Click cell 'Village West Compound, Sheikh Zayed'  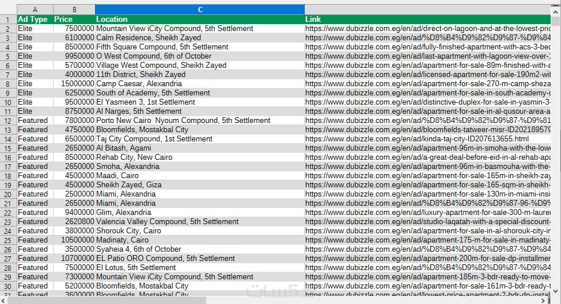tap(200, 66)
